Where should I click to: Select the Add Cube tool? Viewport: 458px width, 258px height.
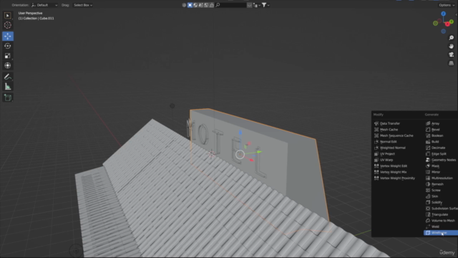pos(8,97)
